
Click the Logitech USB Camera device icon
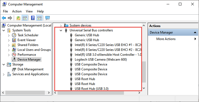71,60
